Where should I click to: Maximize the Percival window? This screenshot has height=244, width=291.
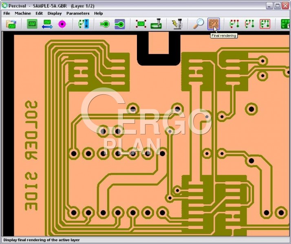[278, 6]
